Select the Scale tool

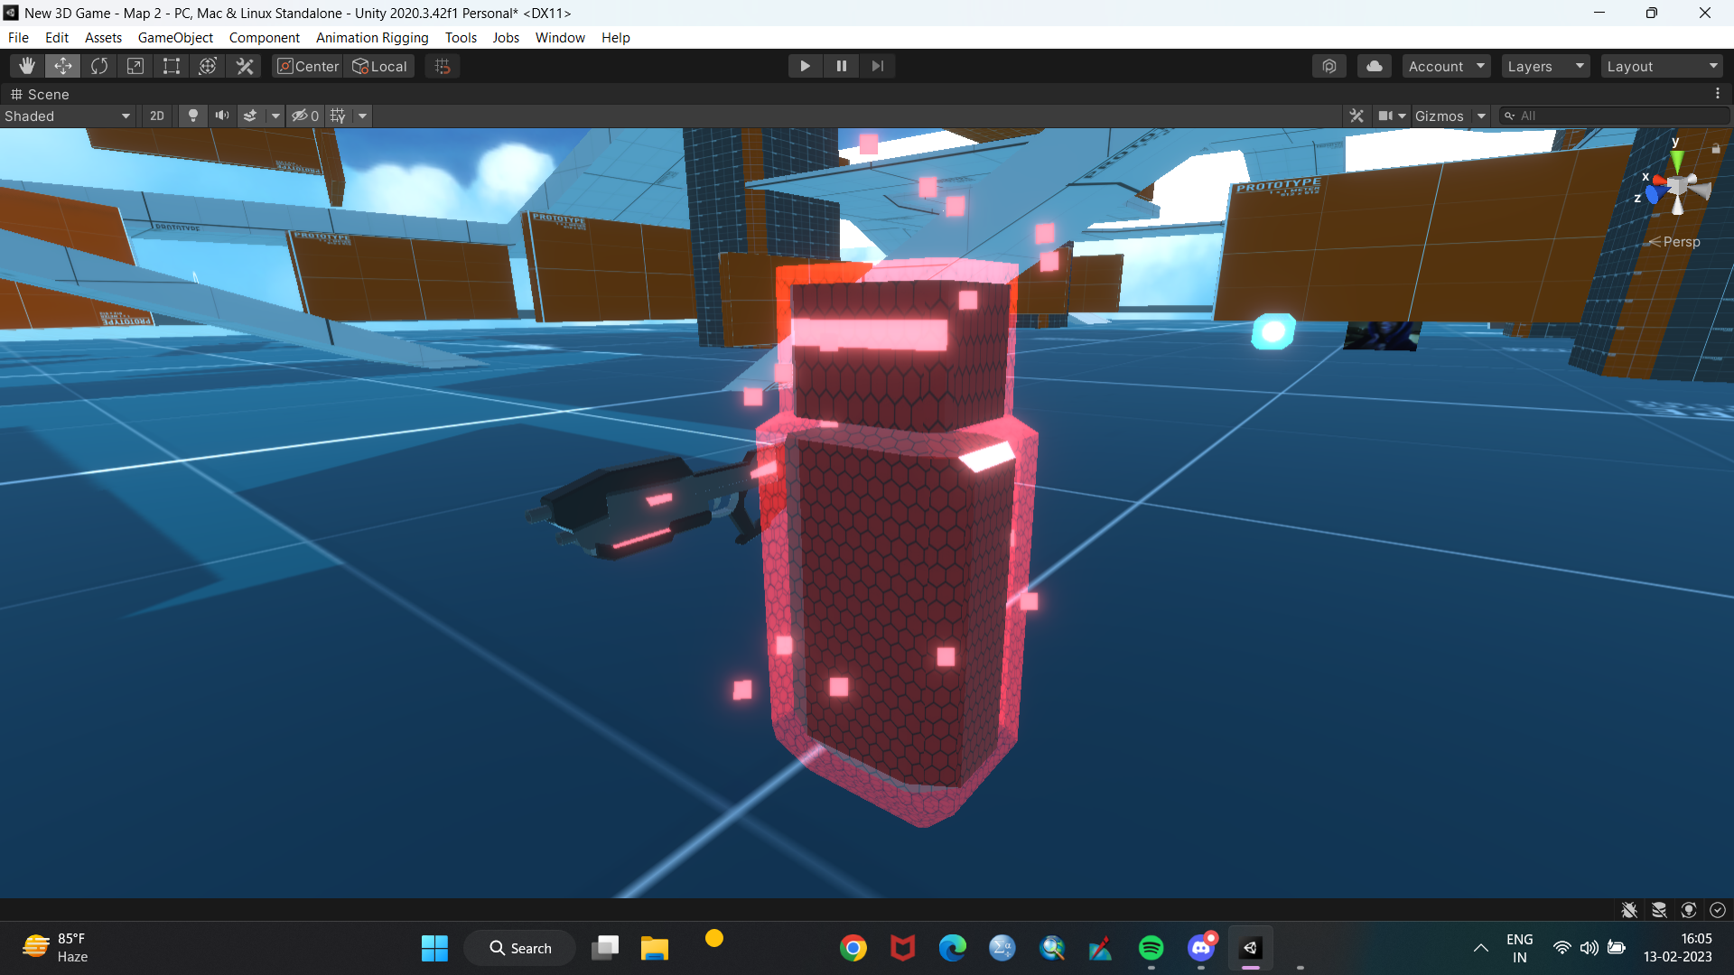point(135,66)
